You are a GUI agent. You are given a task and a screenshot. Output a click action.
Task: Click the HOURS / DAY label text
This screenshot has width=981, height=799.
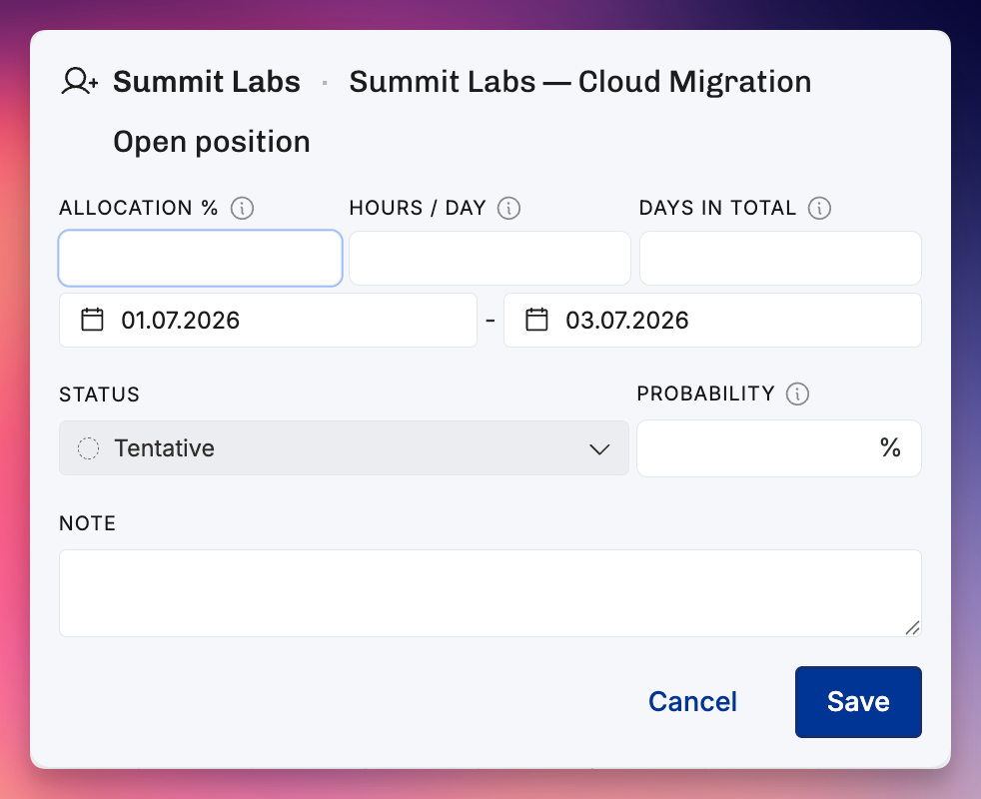point(418,208)
